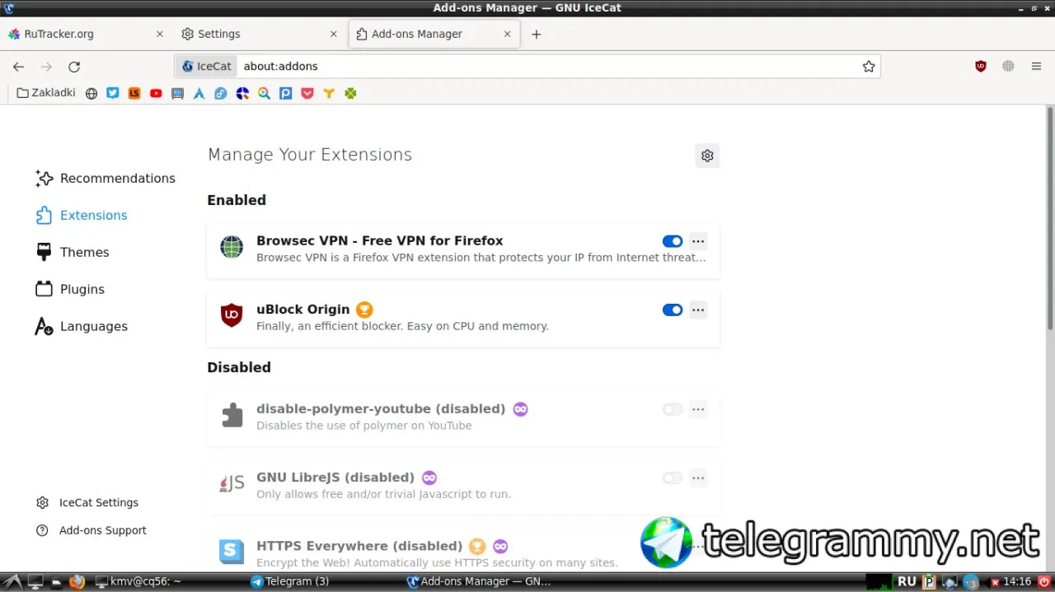This screenshot has height=592, width=1055.
Task: Open more options for GNU LibreJS
Action: (x=698, y=478)
